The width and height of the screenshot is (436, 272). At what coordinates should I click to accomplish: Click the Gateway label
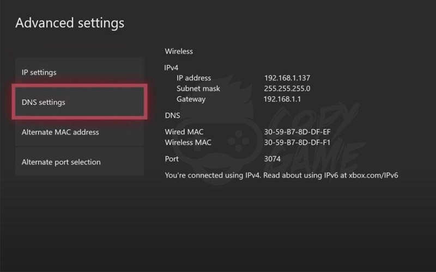191,99
